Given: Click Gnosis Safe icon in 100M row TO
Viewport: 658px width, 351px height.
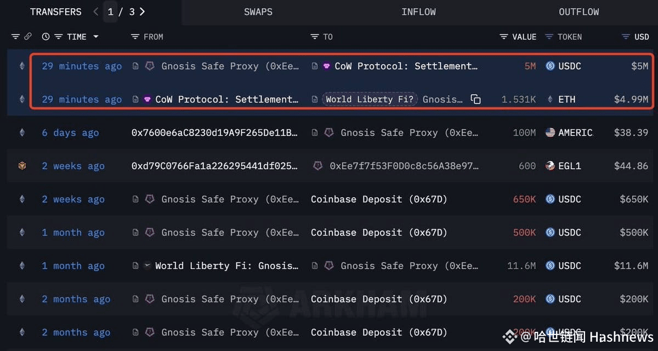Looking at the screenshot, I should [329, 133].
